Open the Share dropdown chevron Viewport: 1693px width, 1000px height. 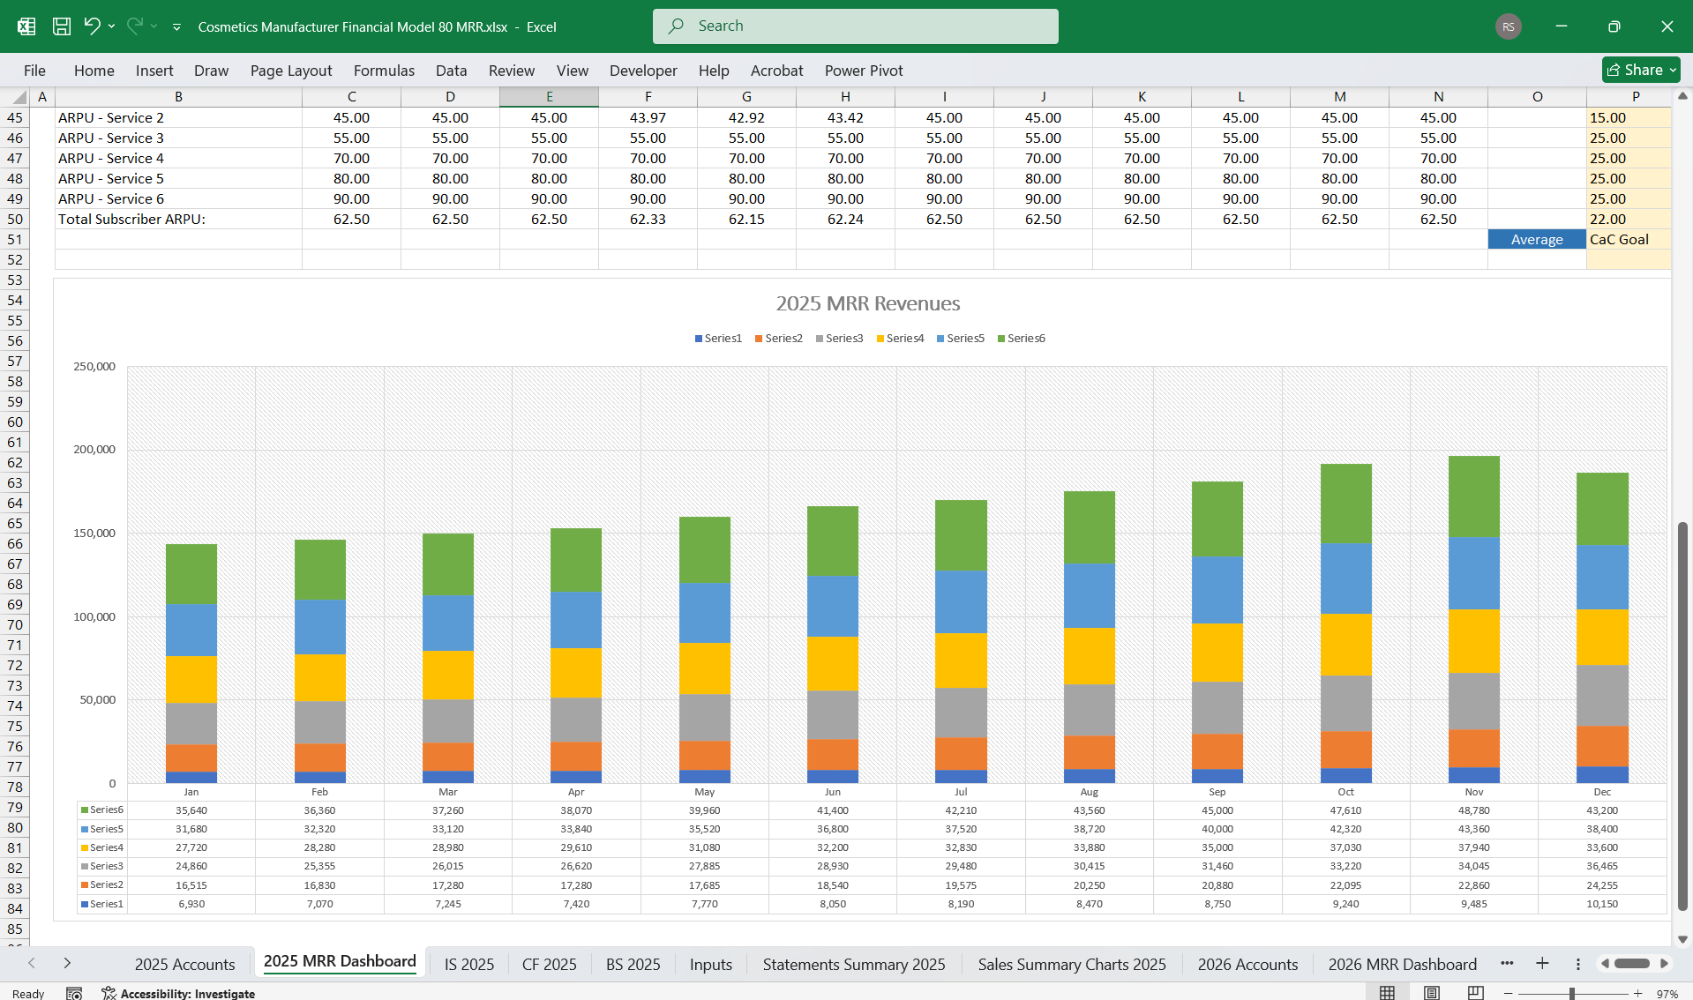tap(1672, 70)
